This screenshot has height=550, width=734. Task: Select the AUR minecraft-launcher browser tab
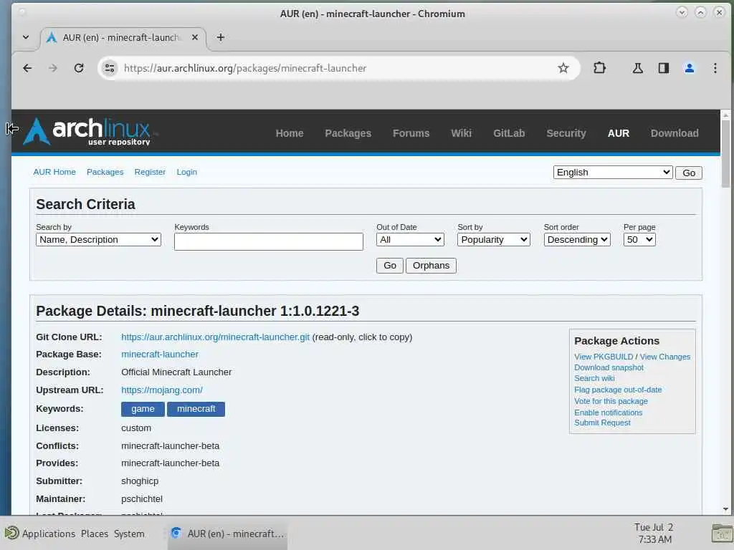(x=123, y=37)
